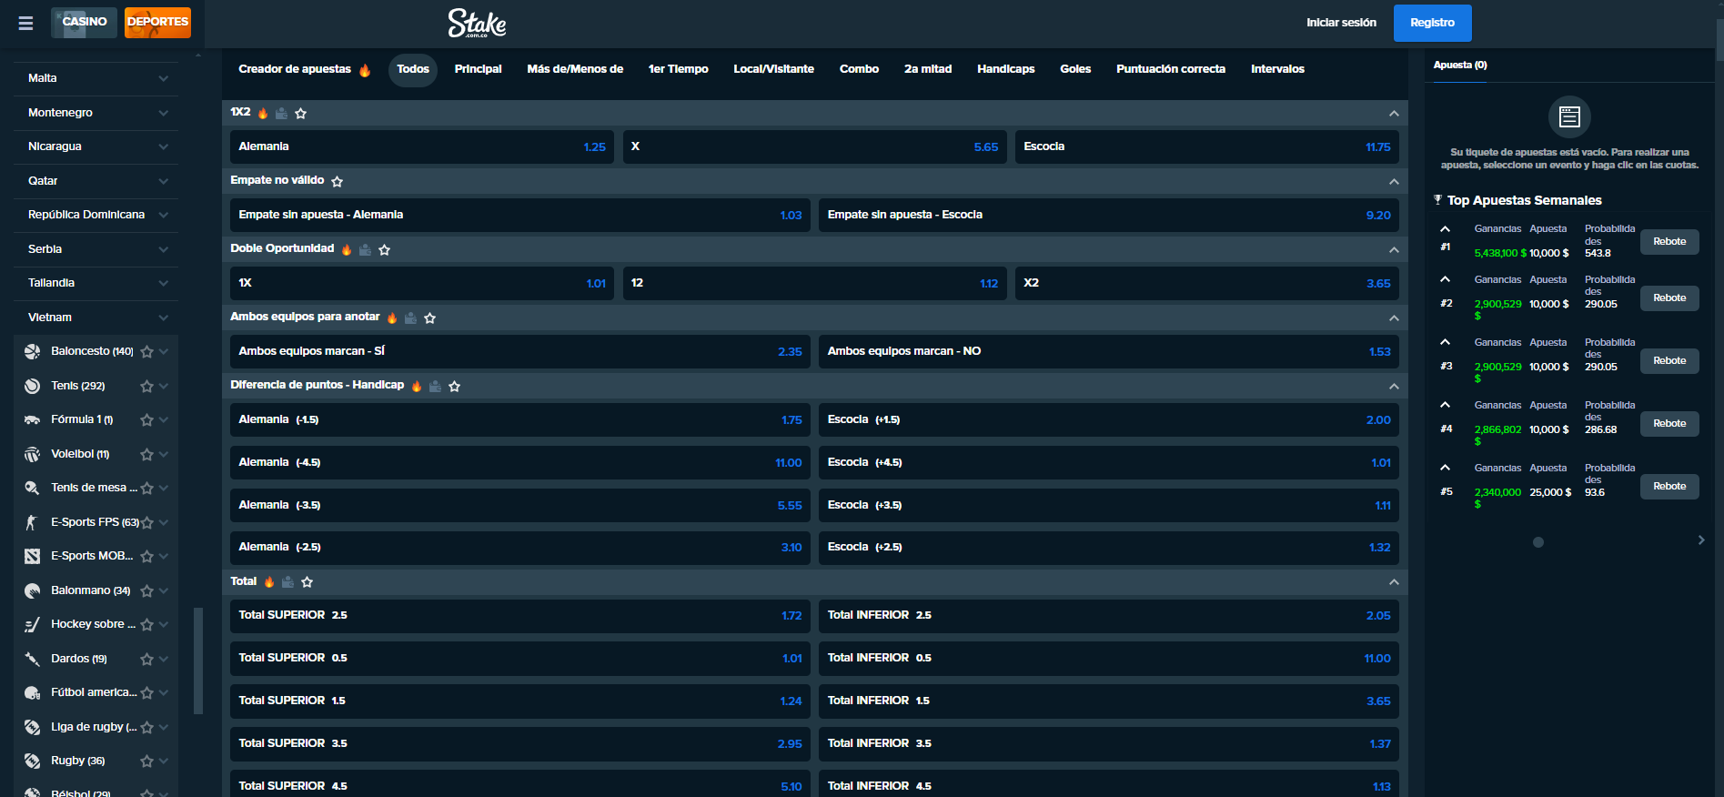
Task: Click the Doble Oportunidad bet builder icon
Action: click(x=365, y=249)
